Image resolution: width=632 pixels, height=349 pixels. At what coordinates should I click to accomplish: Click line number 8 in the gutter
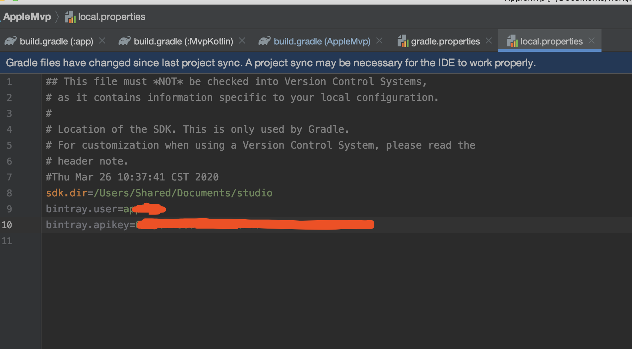[9, 193]
